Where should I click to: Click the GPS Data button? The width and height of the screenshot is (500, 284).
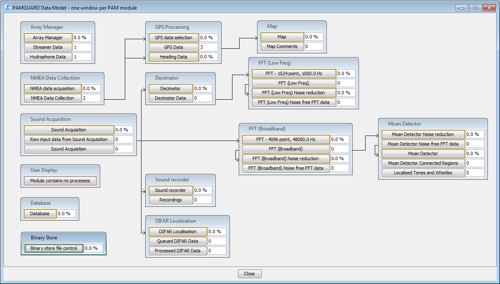(174, 47)
